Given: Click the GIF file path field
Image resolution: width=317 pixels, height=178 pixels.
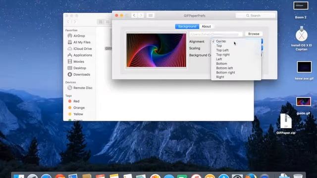Looking at the screenshot, I should coord(215,34).
